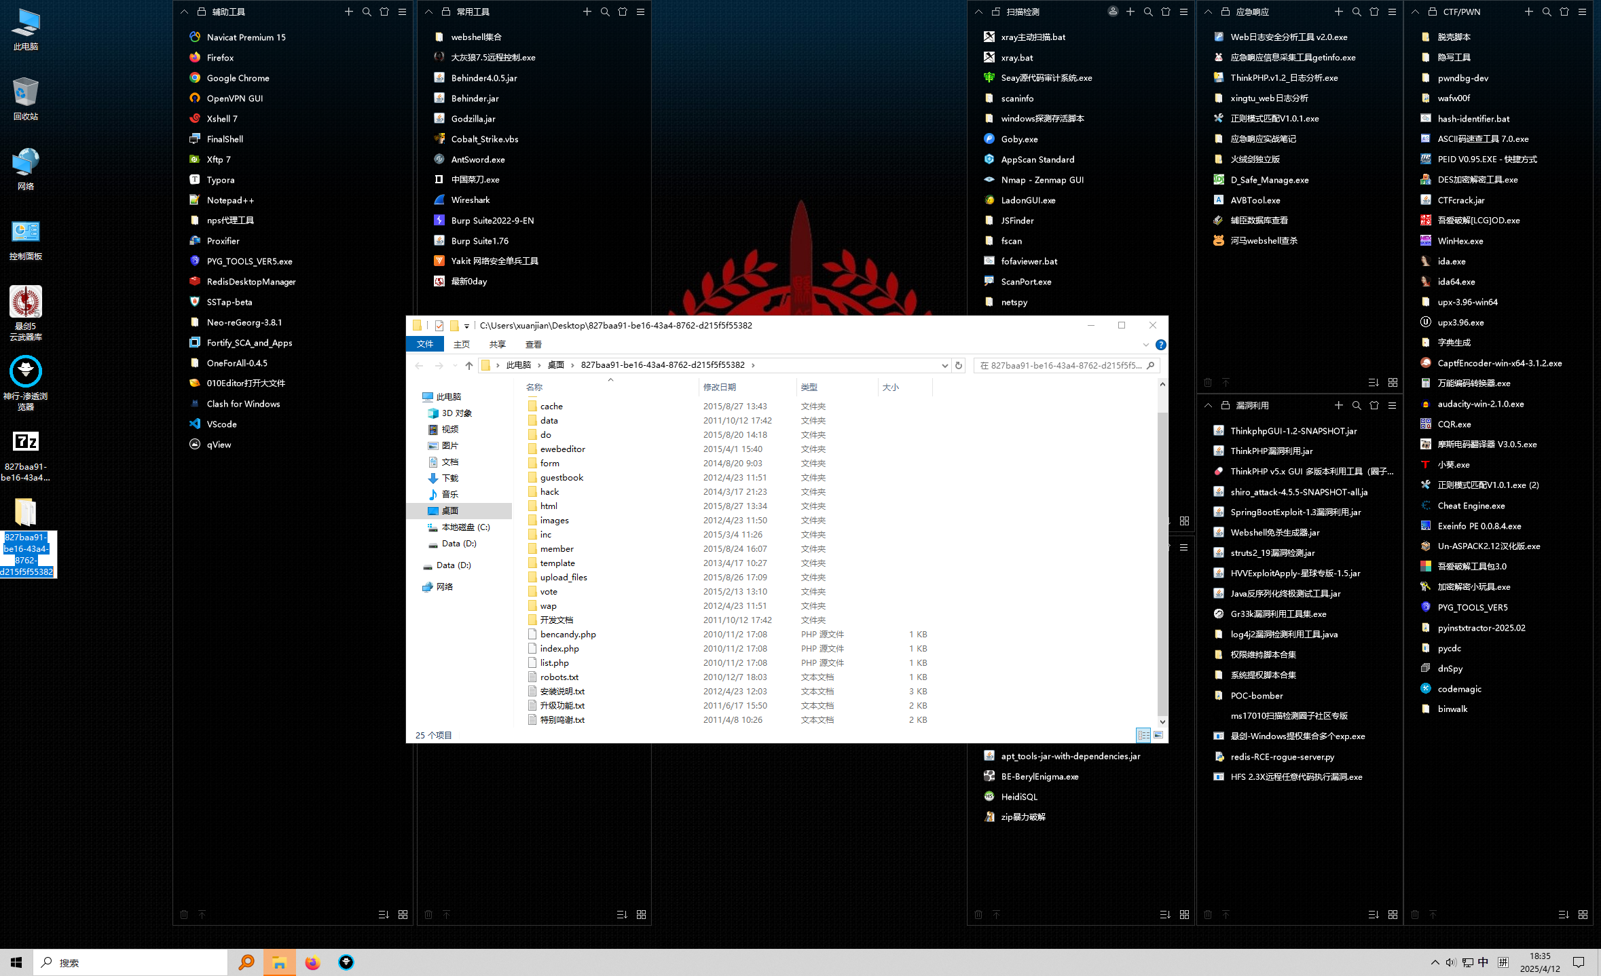This screenshot has width=1601, height=976.
Task: Add item to the 常用工具 panel
Action: click(x=587, y=12)
